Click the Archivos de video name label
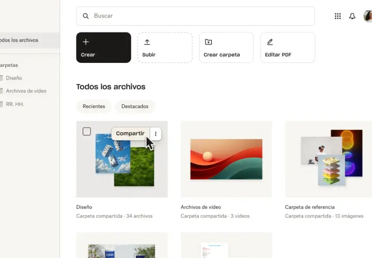Image resolution: width=372 pixels, height=258 pixels. (x=200, y=207)
